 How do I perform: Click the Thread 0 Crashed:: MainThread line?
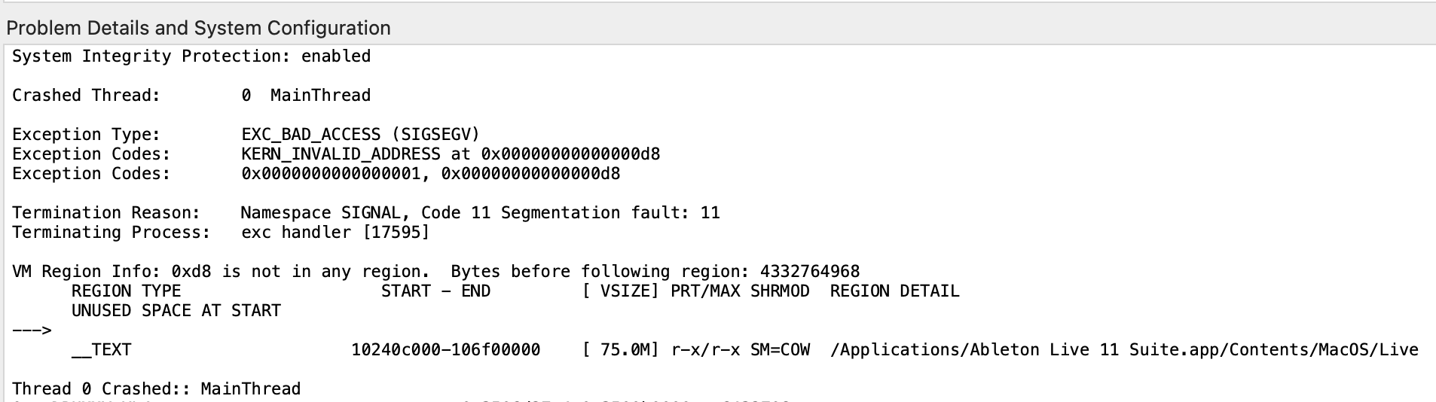pos(156,389)
